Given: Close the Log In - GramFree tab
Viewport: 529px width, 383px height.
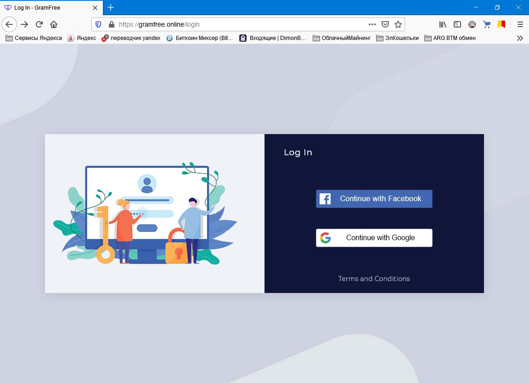Looking at the screenshot, I should click(95, 7).
